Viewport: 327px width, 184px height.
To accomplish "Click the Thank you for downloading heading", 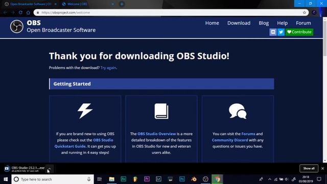I will point(139,56).
